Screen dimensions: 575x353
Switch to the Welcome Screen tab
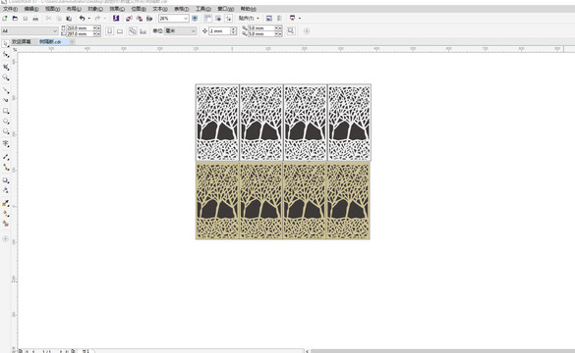click(x=22, y=42)
